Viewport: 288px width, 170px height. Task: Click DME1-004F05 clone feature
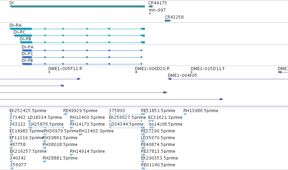coord(228,79)
